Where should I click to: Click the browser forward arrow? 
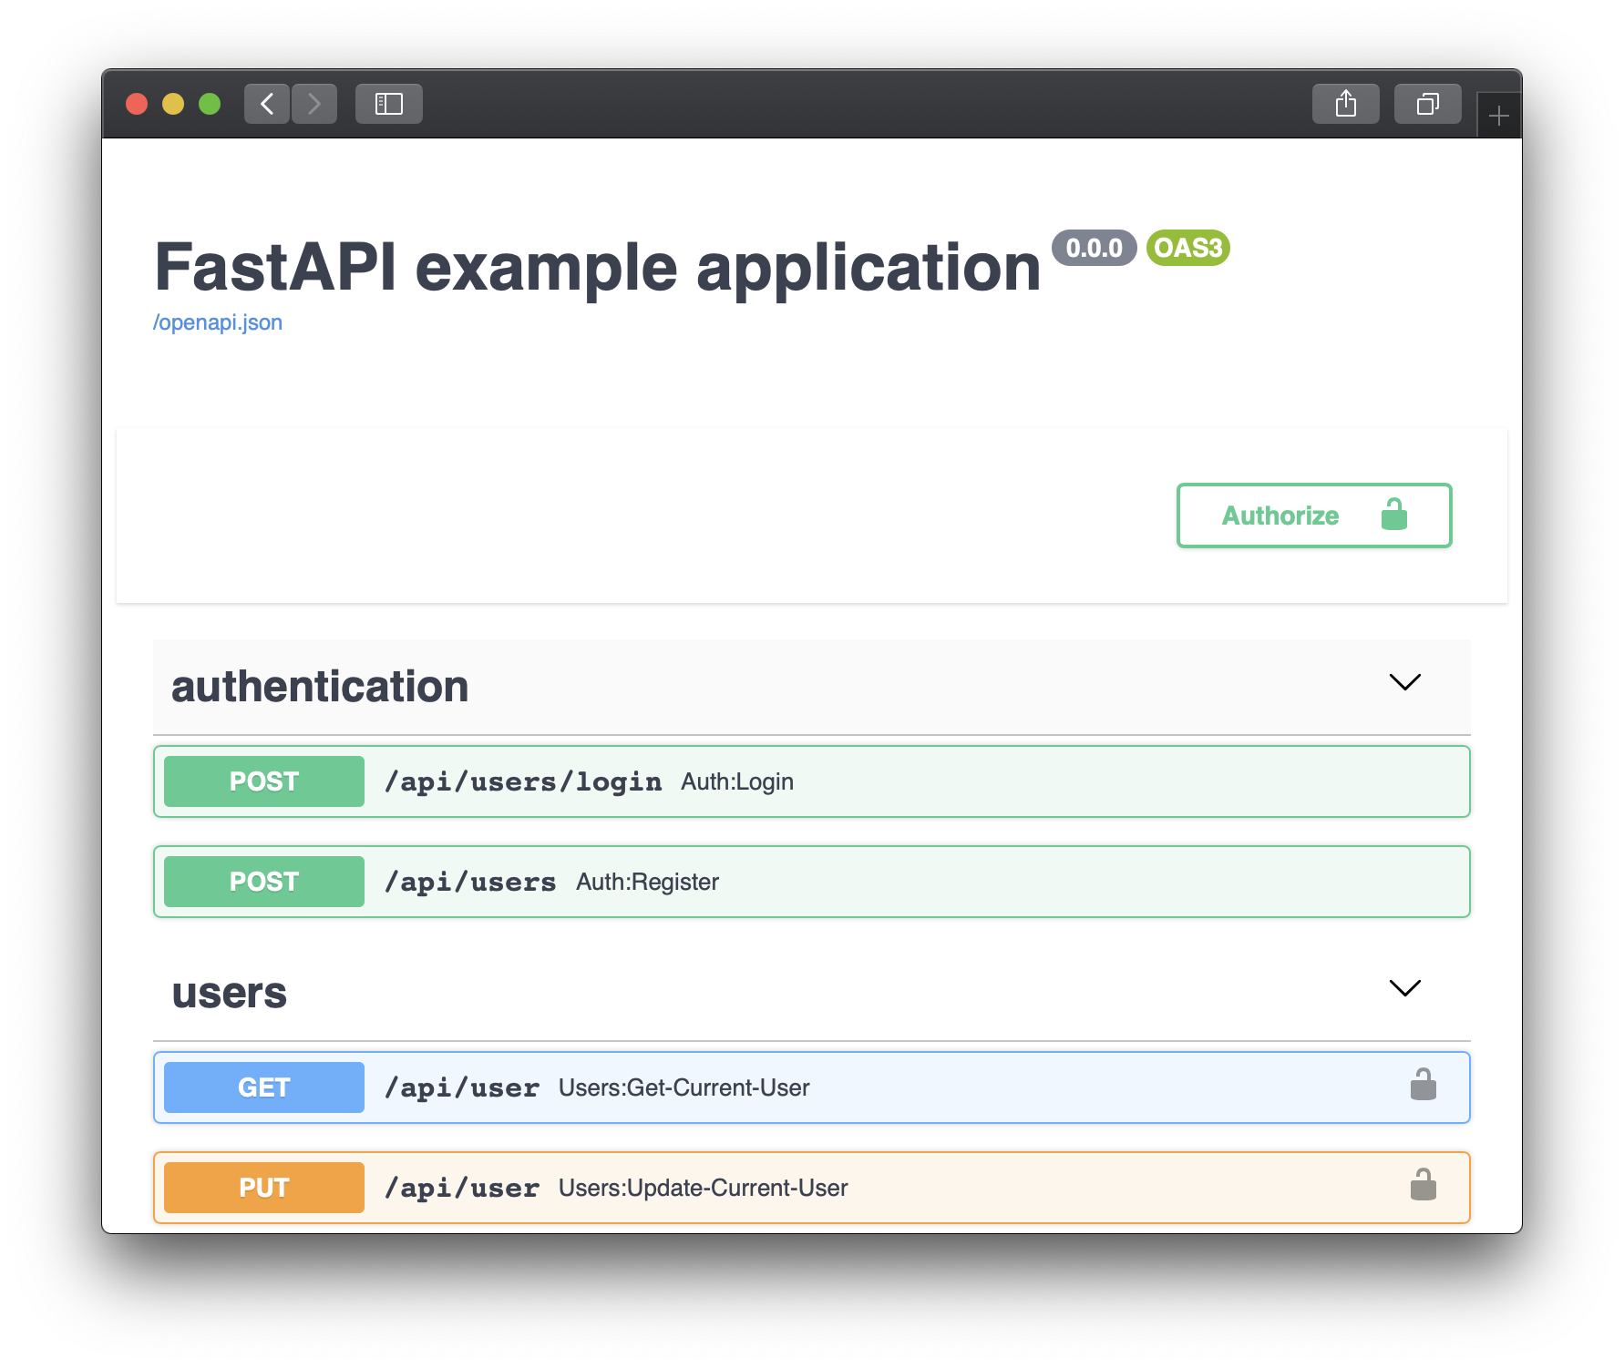[x=313, y=103]
